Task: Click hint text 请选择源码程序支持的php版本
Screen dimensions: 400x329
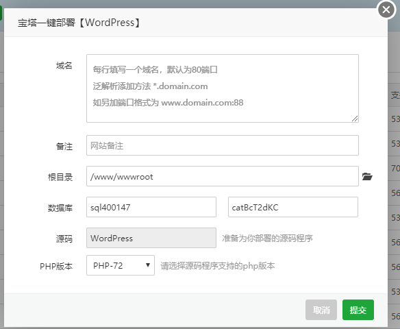Action: [x=218, y=266]
